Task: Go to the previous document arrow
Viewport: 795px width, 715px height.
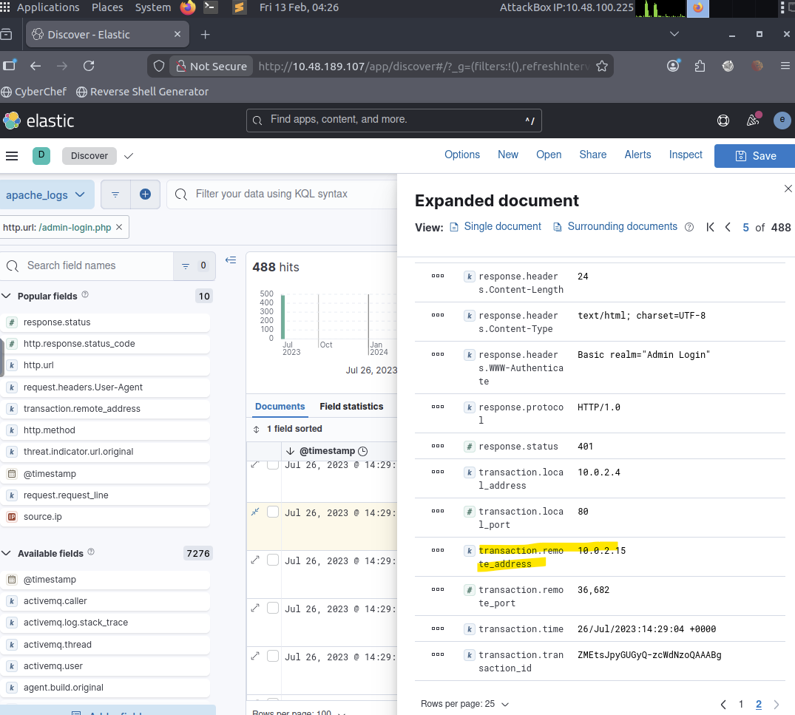Action: point(728,227)
